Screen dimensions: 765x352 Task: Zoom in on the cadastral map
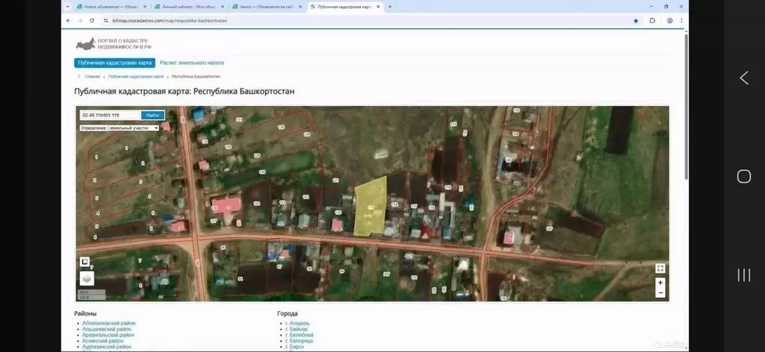660,283
